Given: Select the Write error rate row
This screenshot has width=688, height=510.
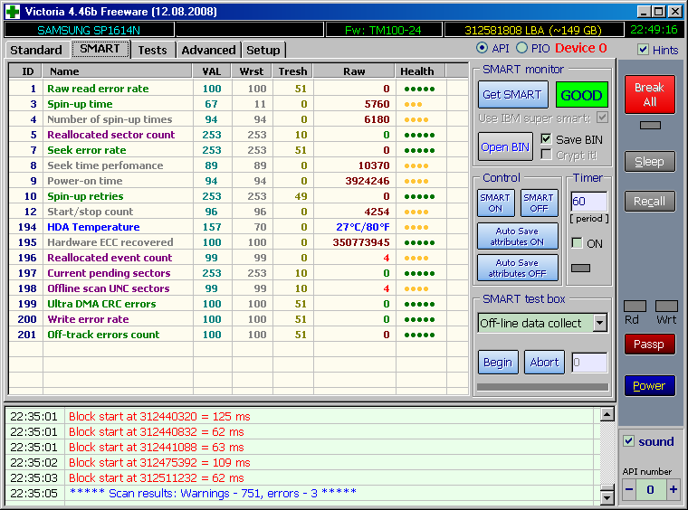Looking at the screenshot, I should [x=238, y=319].
